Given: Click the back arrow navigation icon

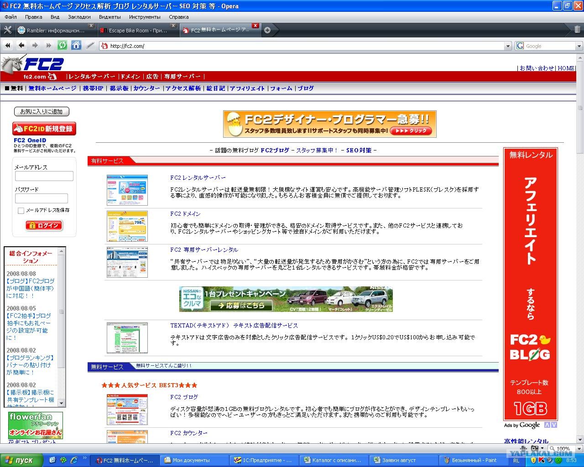Looking at the screenshot, I should [21, 45].
